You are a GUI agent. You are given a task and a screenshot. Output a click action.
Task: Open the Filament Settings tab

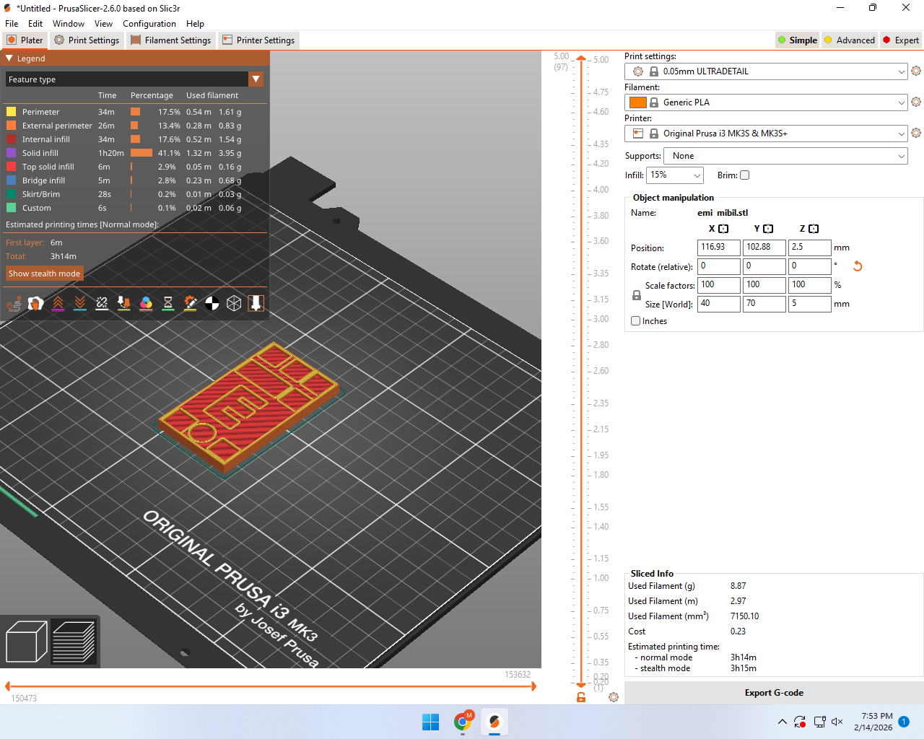171,40
